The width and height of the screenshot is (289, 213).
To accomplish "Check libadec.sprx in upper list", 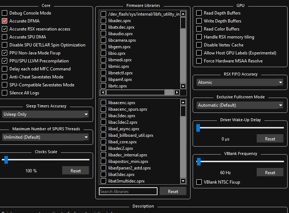I will (104, 21).
